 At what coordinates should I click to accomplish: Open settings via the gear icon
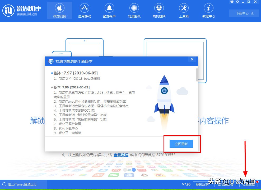237,2
